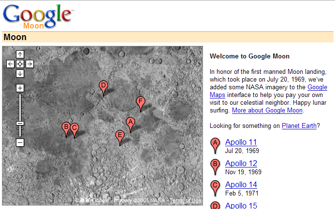Go to the Planet Earth link
The image size is (335, 209).
click(299, 126)
